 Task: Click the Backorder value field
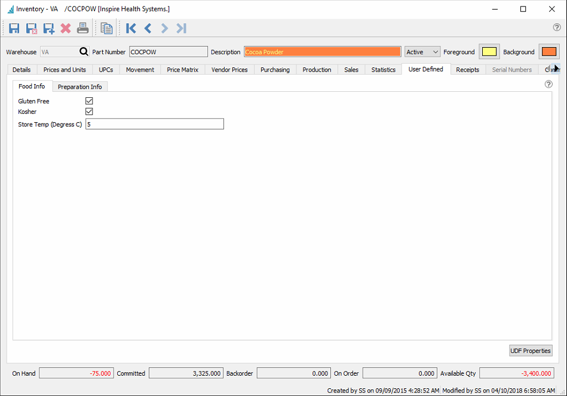click(293, 373)
